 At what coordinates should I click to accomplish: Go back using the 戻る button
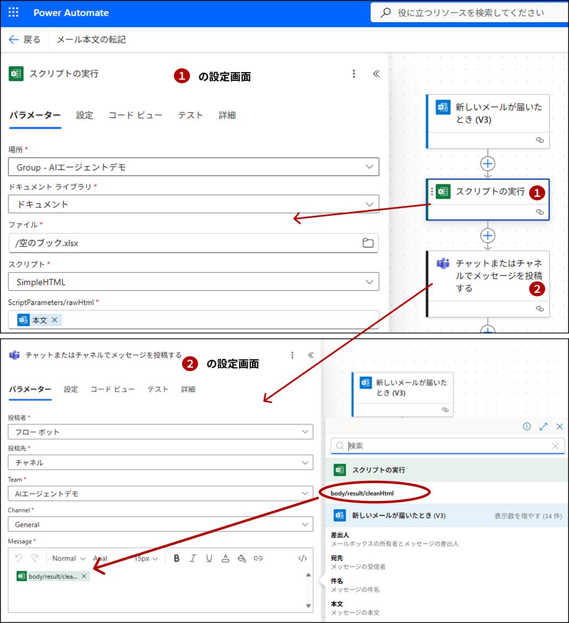(25, 40)
